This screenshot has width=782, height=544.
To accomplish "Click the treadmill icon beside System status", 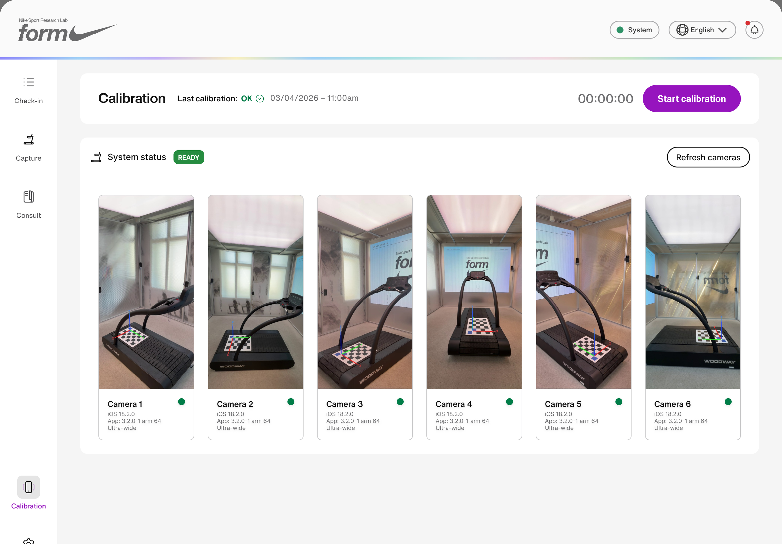I will click(x=96, y=157).
